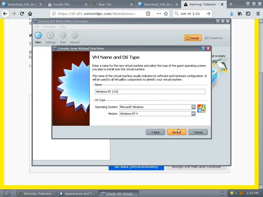Viewport: 263px width, 197px height.
Task: Open the browser hamburger menu
Action: (x=258, y=14)
